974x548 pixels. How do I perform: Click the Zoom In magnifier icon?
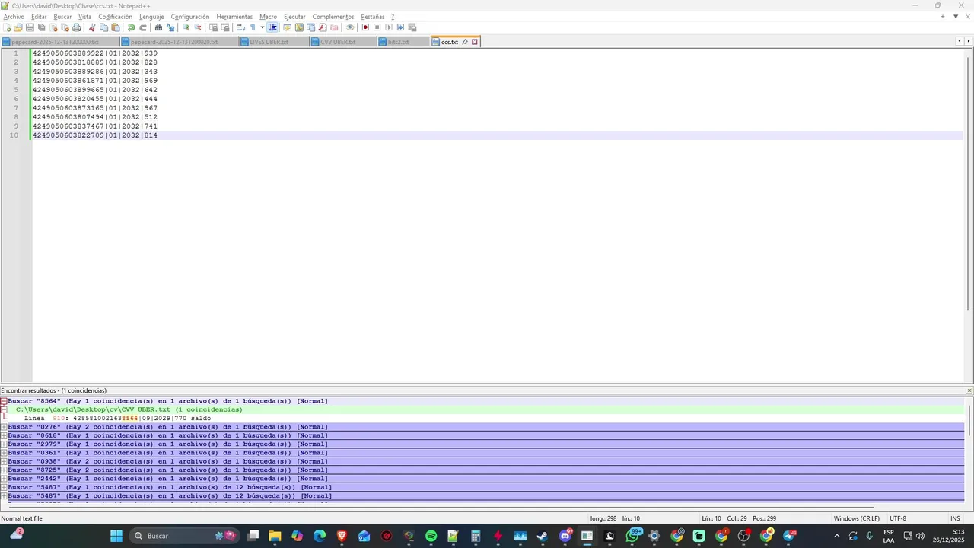click(186, 27)
